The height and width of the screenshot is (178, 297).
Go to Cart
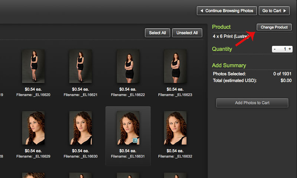[274, 11]
